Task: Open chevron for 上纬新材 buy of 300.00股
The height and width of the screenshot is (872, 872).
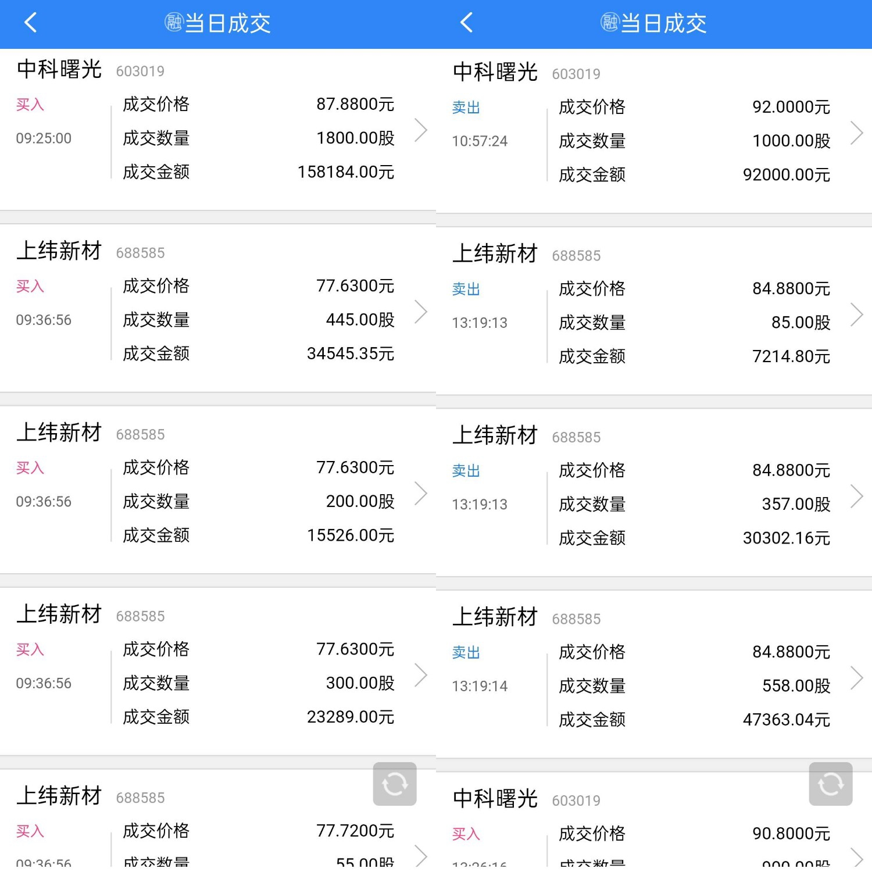Action: pos(421,675)
